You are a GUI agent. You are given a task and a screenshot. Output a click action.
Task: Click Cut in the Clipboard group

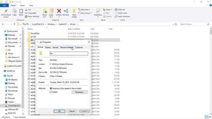[28, 10]
